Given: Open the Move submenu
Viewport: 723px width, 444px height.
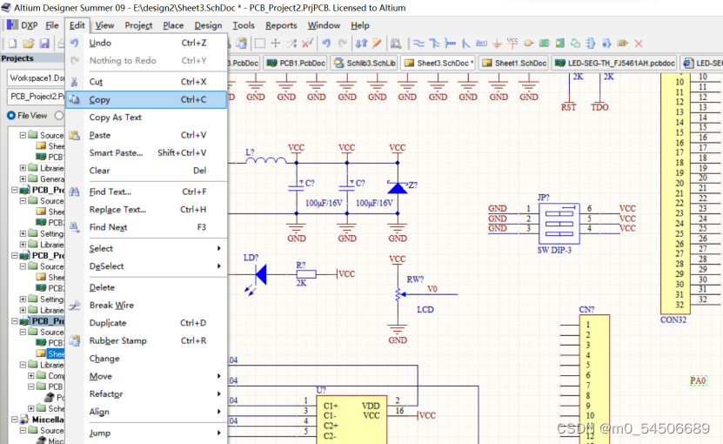Looking at the screenshot, I should [x=147, y=376].
